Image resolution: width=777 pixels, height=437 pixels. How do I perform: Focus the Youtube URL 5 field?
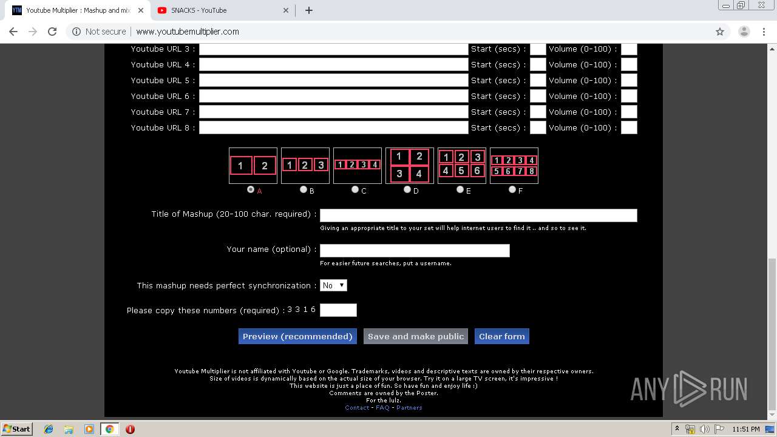click(334, 80)
